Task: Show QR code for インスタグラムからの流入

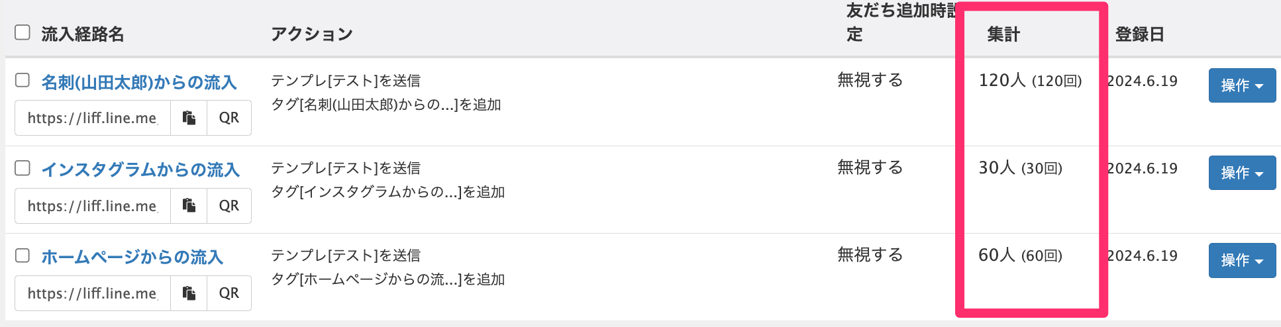Action: (229, 206)
